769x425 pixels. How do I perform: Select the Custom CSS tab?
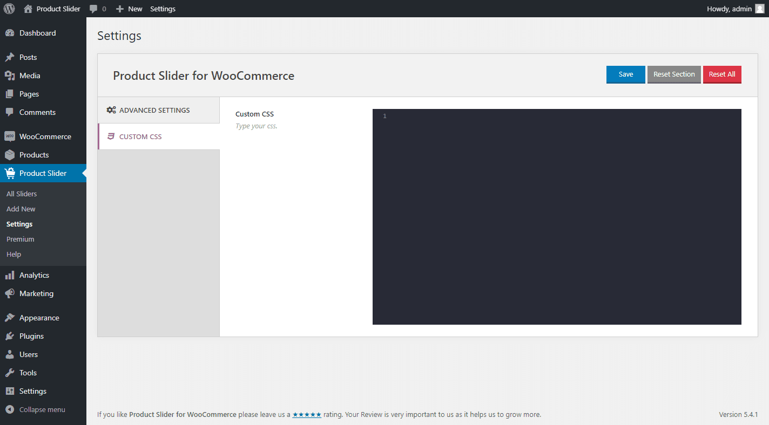[159, 136]
